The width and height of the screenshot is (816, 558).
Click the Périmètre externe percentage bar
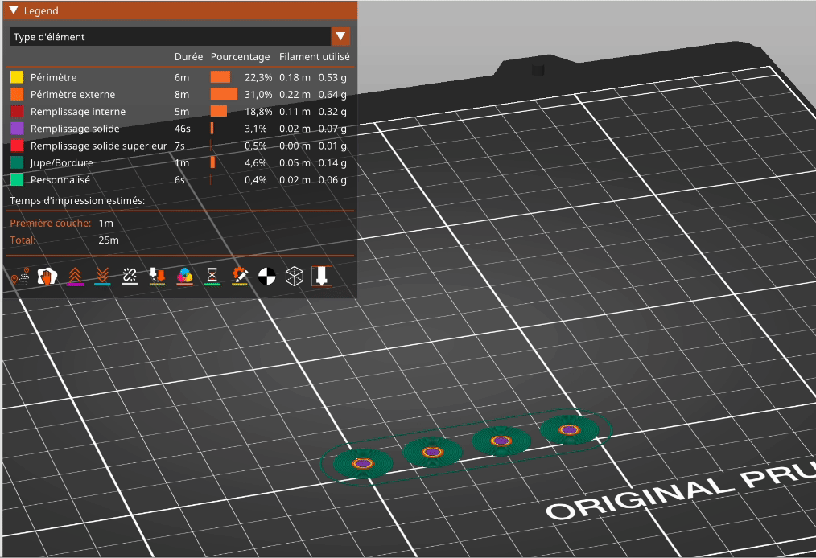[224, 94]
